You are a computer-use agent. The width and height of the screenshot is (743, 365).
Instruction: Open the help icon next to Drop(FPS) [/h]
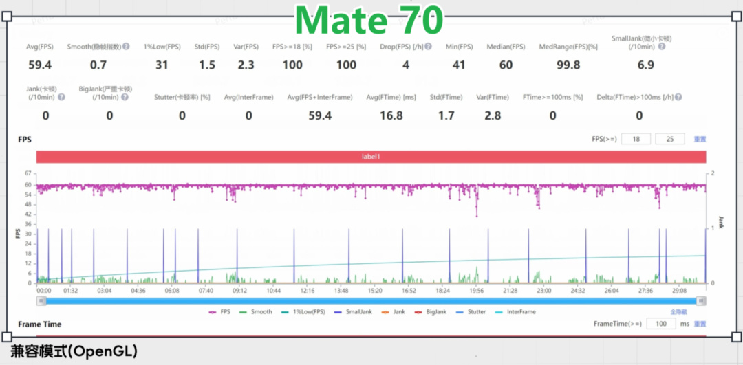[429, 47]
